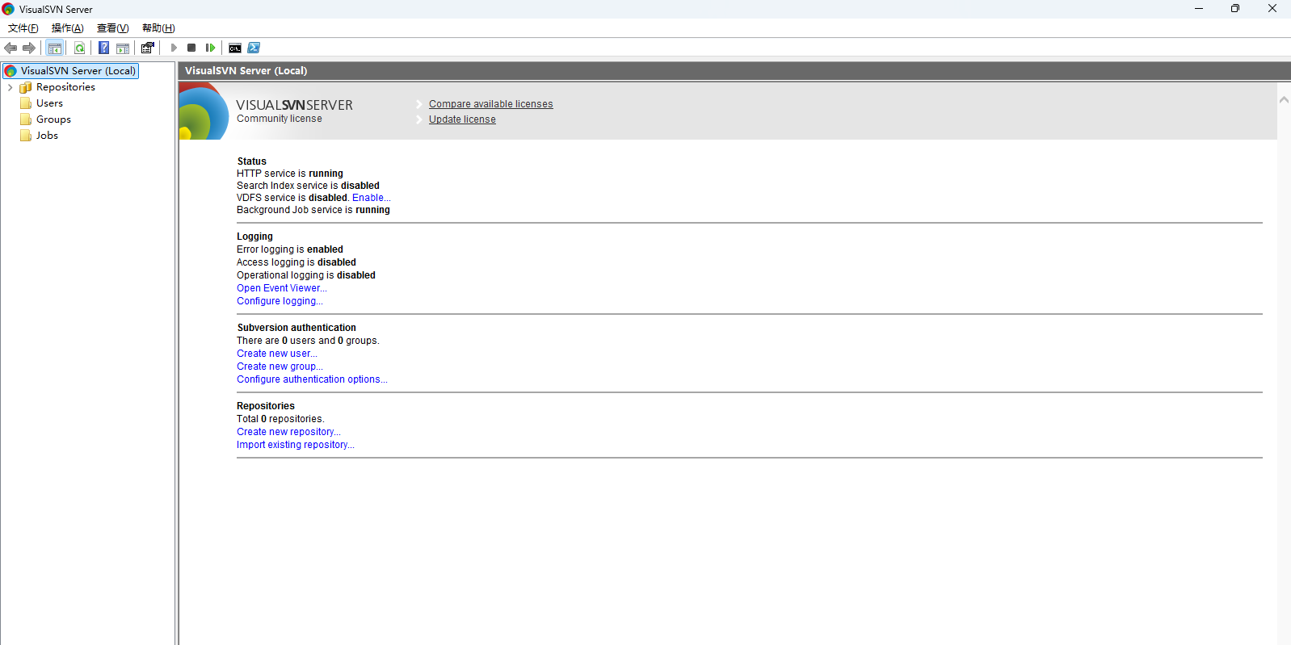The height and width of the screenshot is (645, 1291).
Task: Click the "Total 0 repositories." text
Action: (x=280, y=419)
